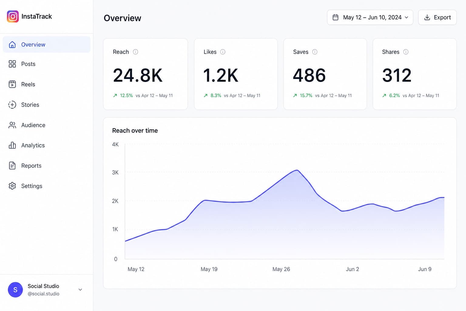
Task: Click the info icon next to Likes
Action: 223,52
